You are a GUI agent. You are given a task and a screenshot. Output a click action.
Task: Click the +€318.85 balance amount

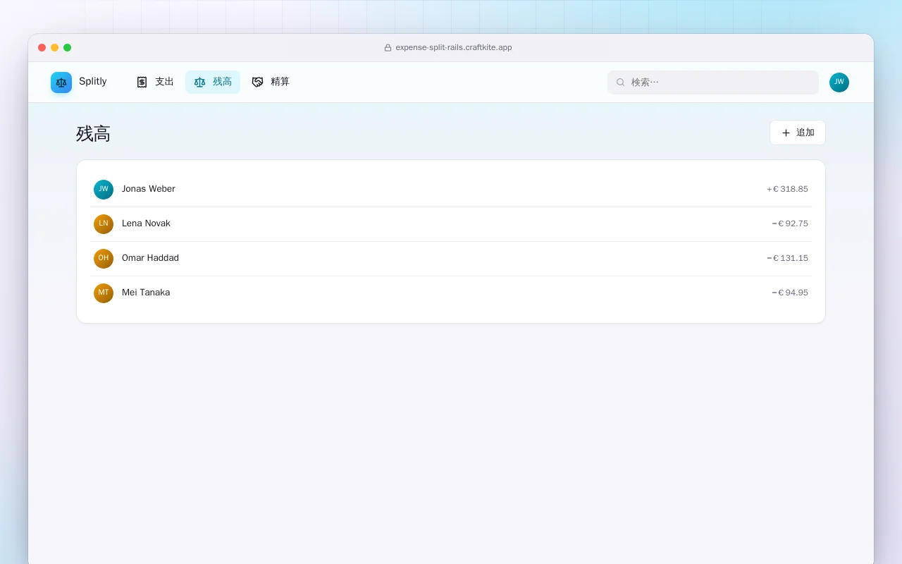[x=787, y=189]
